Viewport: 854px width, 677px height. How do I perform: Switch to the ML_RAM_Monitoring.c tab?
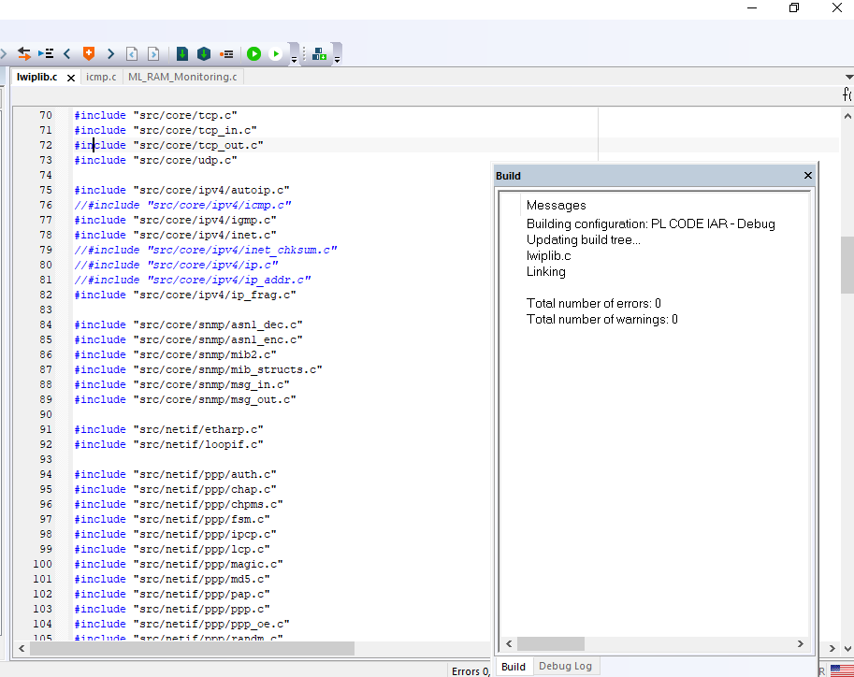pyautogui.click(x=182, y=77)
